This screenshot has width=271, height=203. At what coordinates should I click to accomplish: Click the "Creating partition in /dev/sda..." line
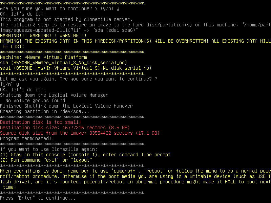click(45, 111)
